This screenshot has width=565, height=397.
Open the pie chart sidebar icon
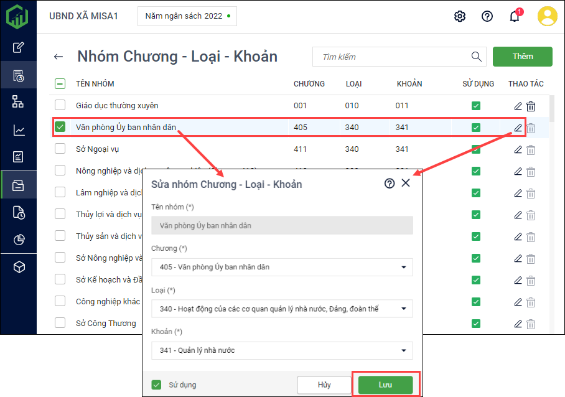[19, 240]
